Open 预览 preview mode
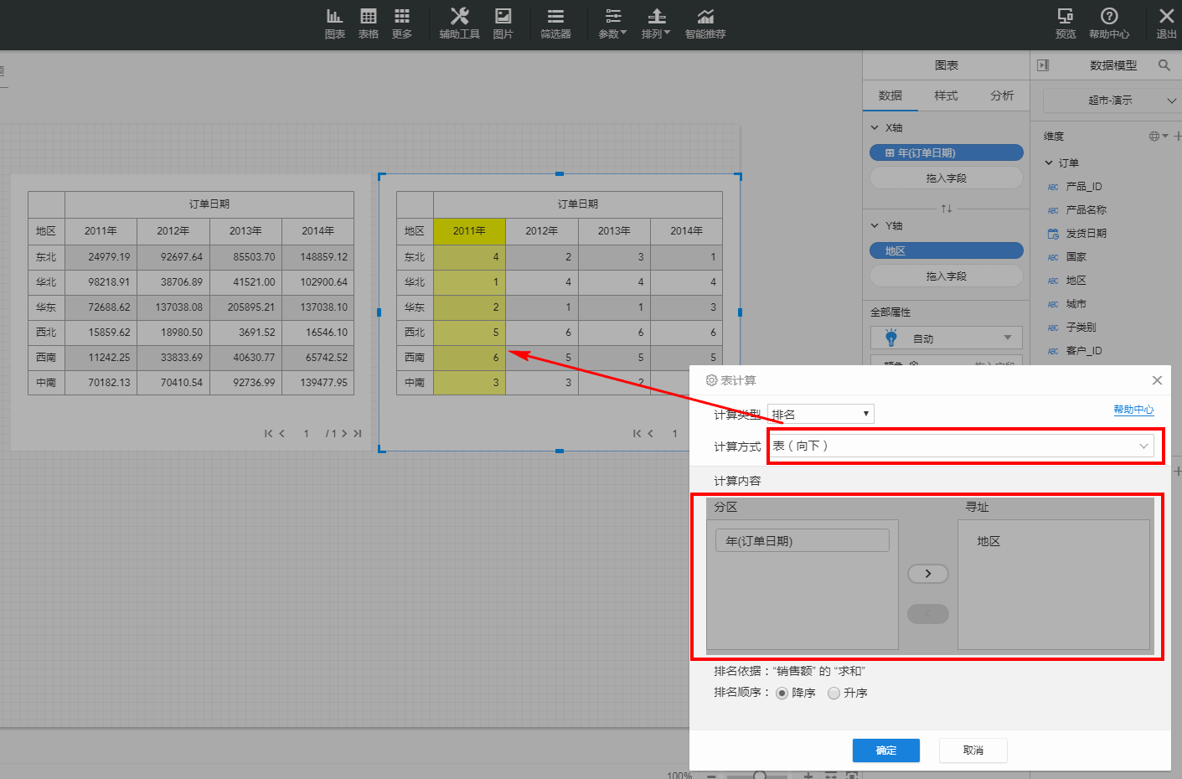This screenshot has height=779, width=1182. coord(1066,23)
